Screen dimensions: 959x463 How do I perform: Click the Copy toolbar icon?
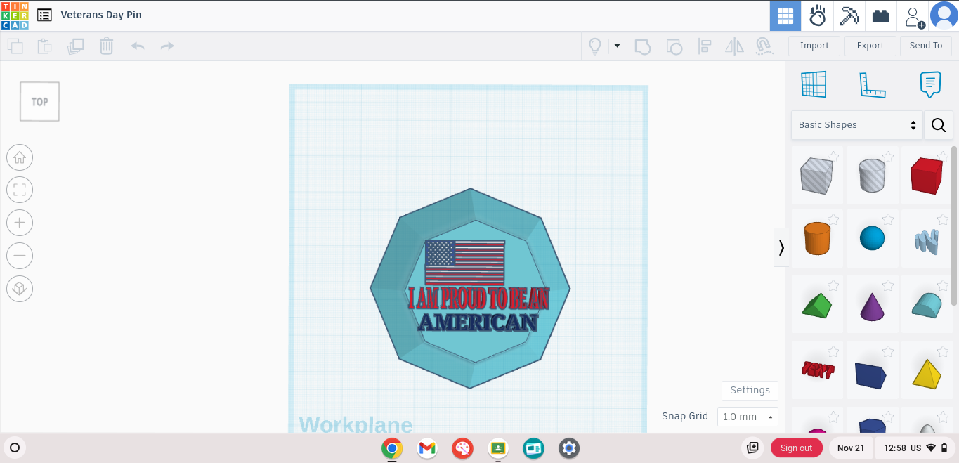click(x=15, y=46)
